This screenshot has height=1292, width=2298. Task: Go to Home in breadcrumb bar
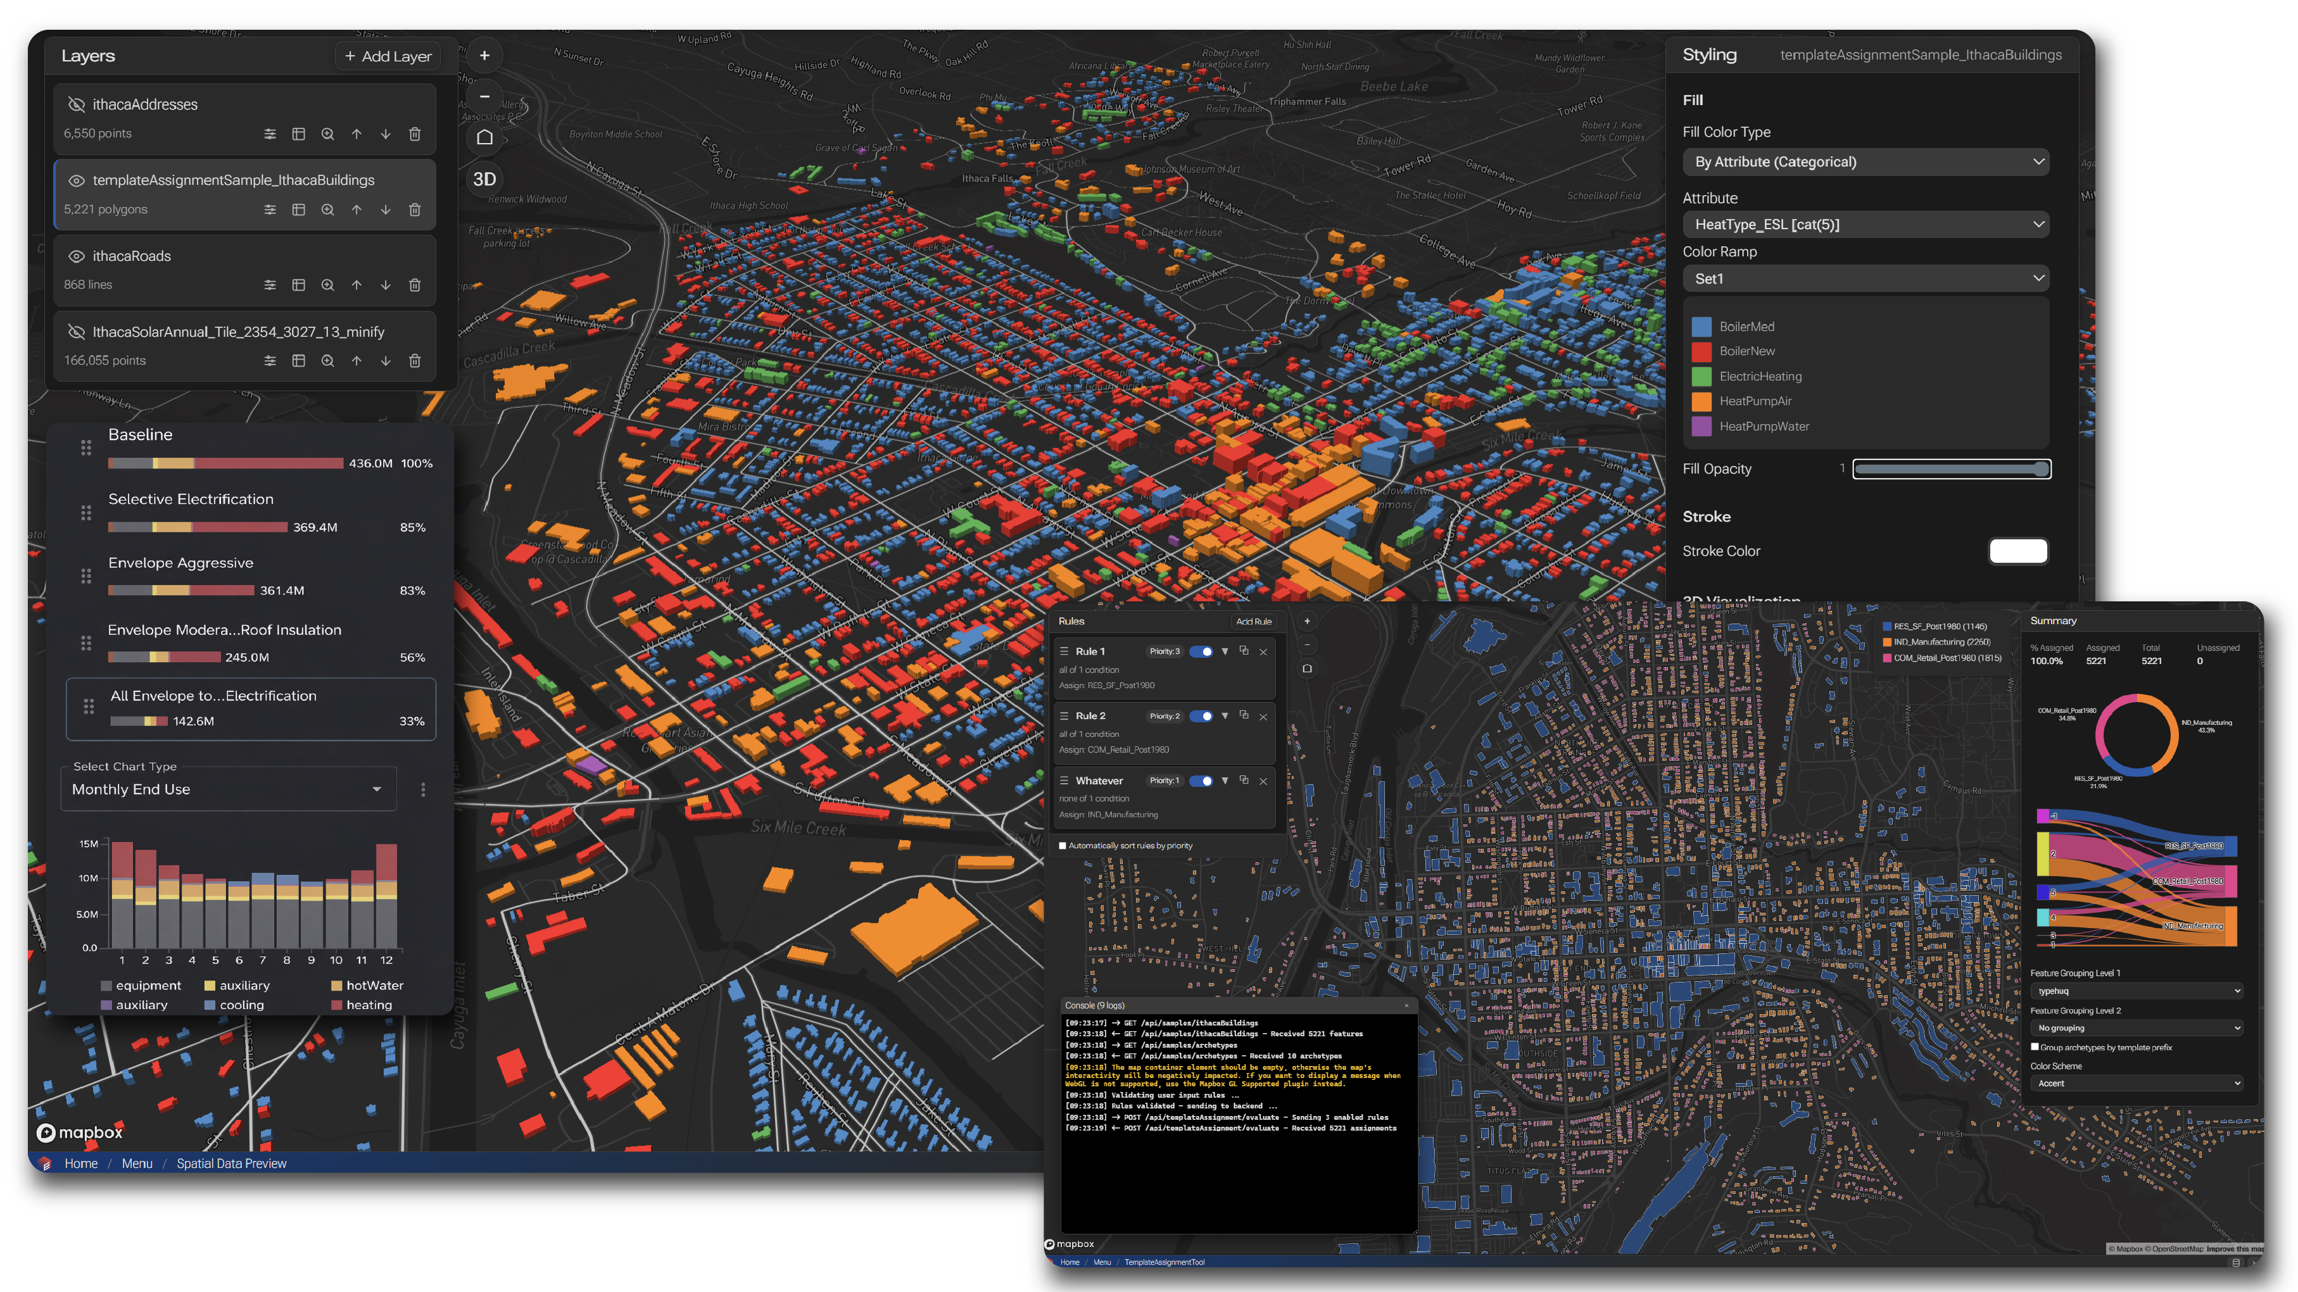coord(80,1163)
